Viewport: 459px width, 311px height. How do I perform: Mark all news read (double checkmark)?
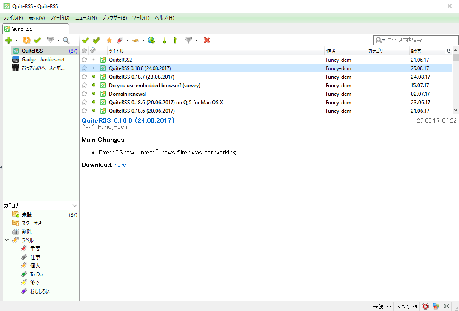[96, 40]
